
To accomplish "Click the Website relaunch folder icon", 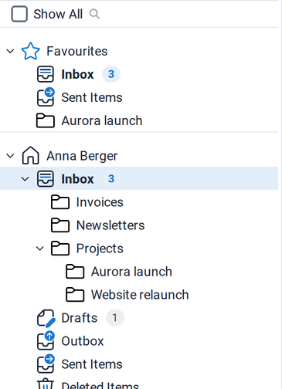I will (x=75, y=295).
